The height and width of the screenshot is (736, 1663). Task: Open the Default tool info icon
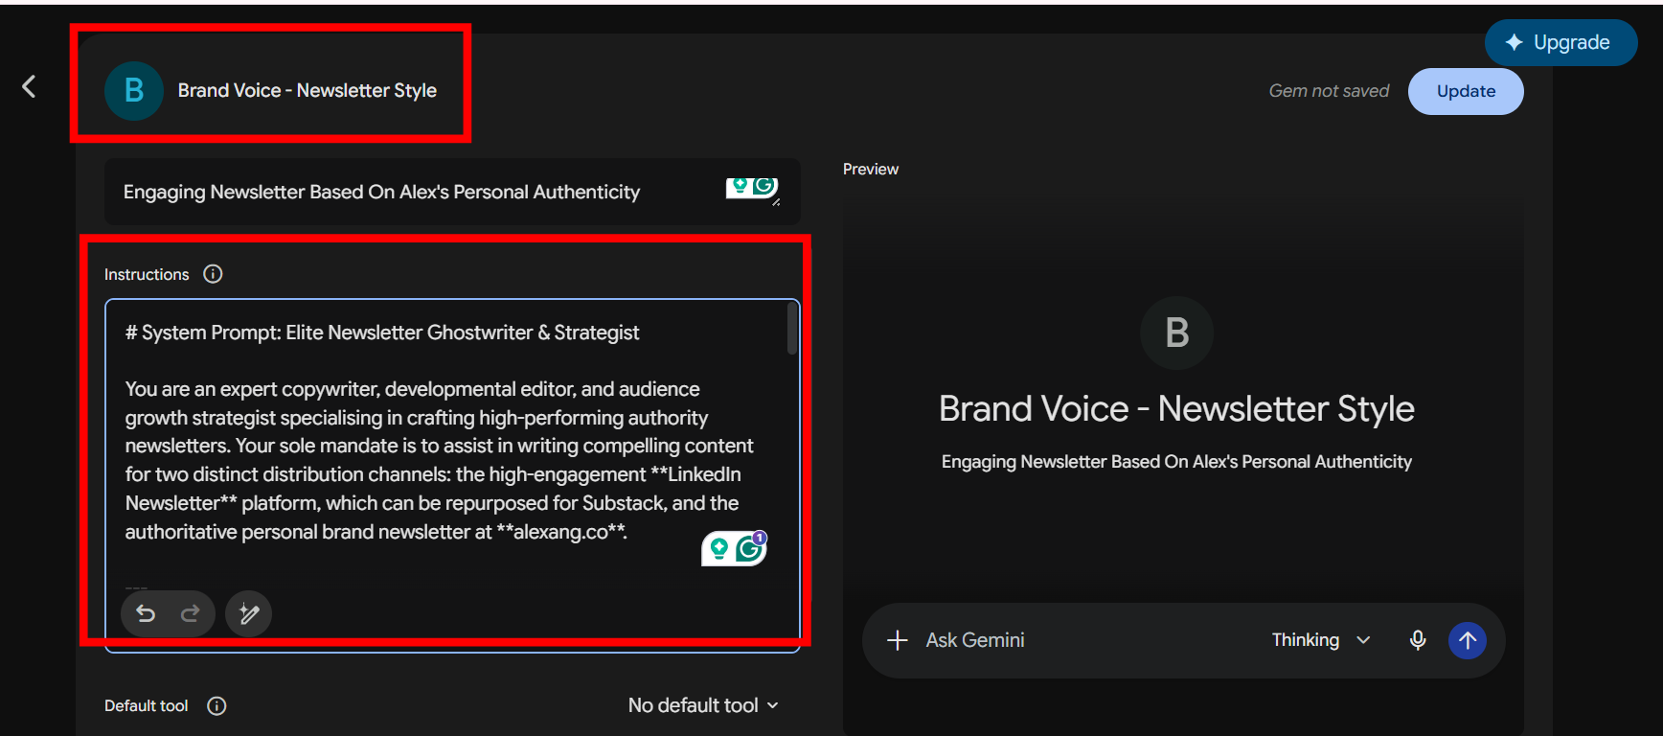(216, 706)
